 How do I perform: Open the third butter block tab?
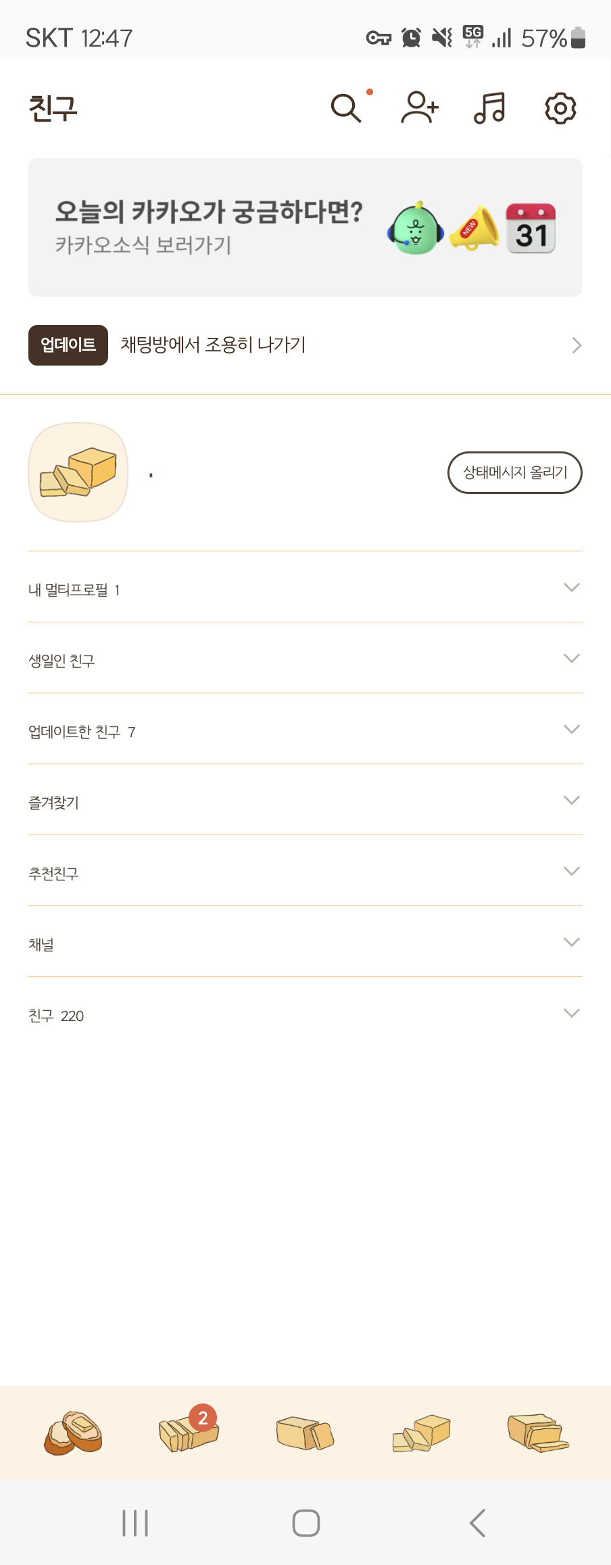[x=305, y=1433]
